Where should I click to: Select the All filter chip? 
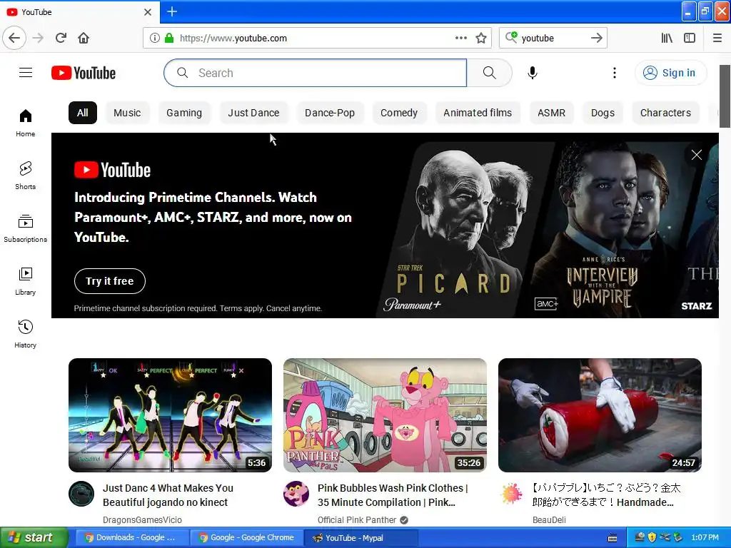[x=83, y=113]
